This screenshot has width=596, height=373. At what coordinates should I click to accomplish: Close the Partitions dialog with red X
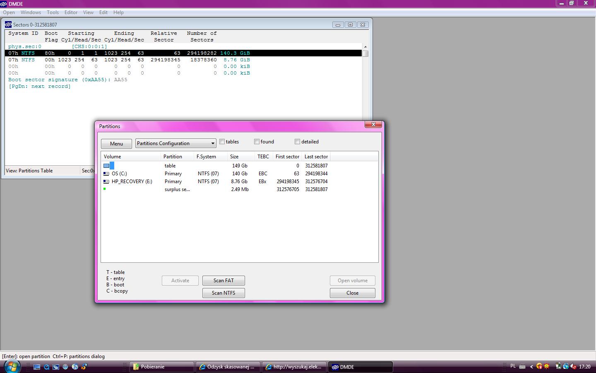pos(373,124)
